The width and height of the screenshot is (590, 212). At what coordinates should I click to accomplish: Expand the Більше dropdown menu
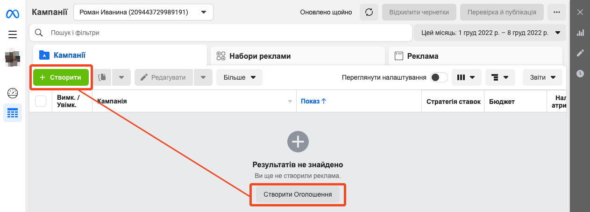[x=239, y=77]
